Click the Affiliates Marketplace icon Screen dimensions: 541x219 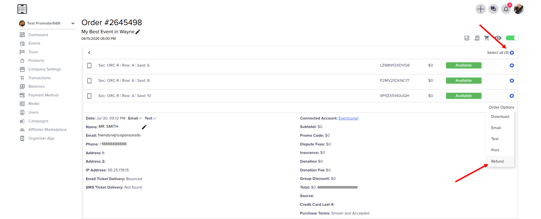click(x=22, y=130)
